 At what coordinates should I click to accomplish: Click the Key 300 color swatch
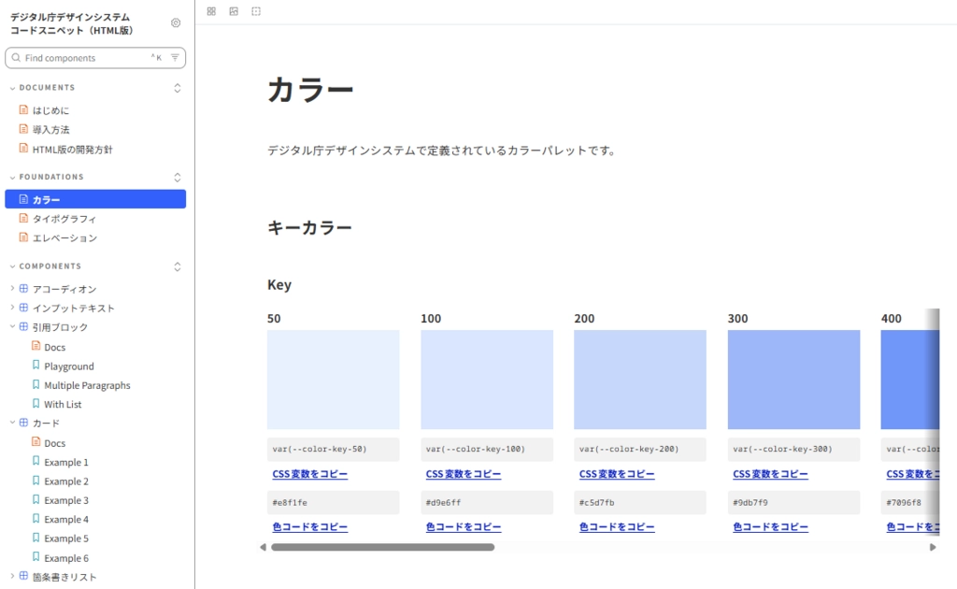(794, 380)
